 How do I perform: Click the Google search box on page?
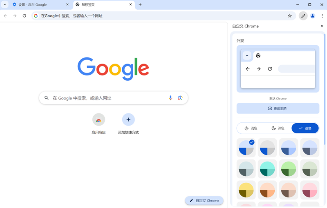pos(114,98)
